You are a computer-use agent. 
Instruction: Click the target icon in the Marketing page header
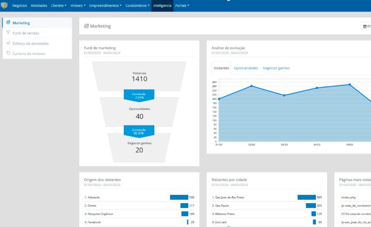point(87,26)
